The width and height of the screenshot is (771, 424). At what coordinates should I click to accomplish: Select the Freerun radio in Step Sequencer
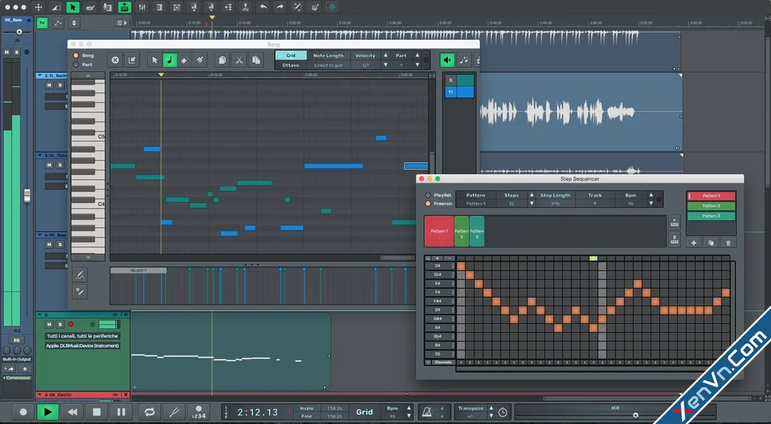pos(428,203)
